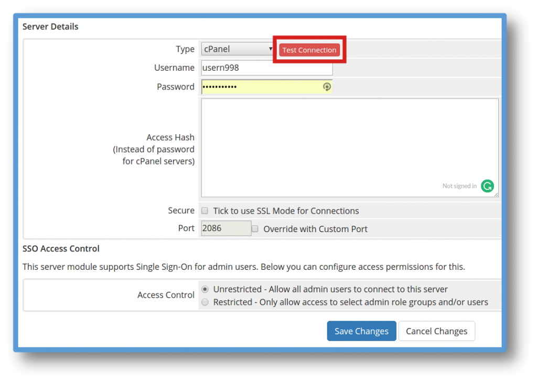Select the Restricted access control radio button
This screenshot has width=537, height=383.
coord(205,302)
